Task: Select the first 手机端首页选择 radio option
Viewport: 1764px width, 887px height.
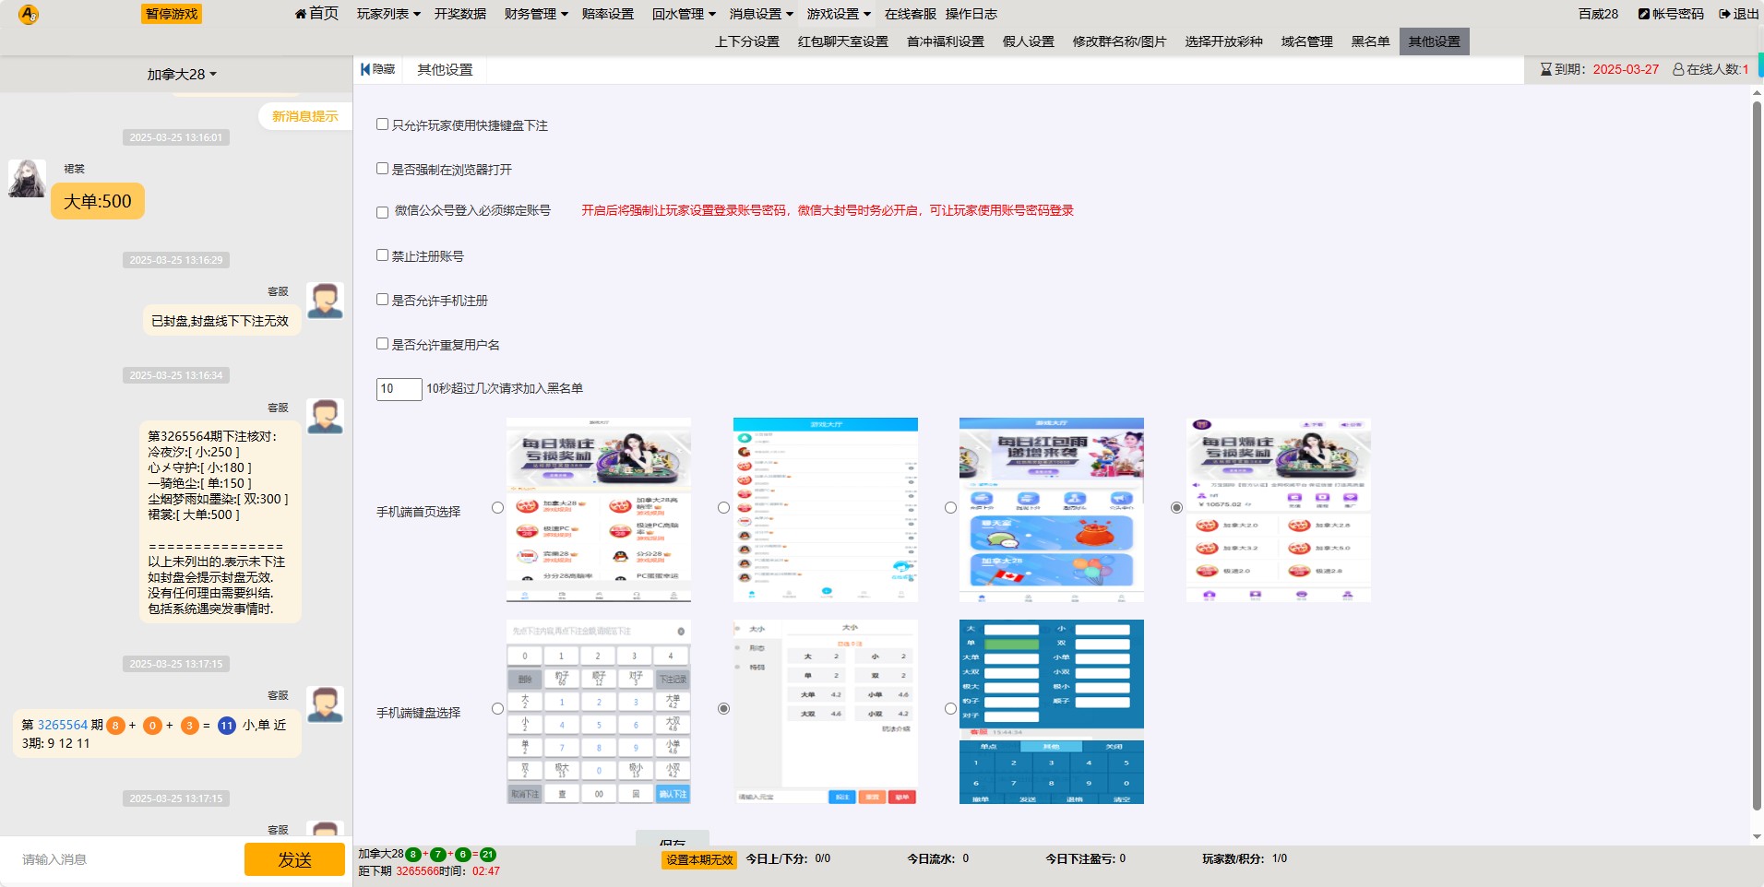Action: pos(498,508)
